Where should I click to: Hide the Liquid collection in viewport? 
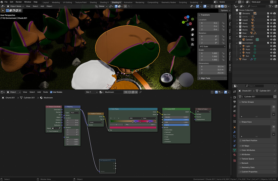271,20
